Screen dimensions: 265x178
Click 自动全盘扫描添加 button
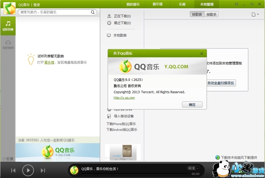[221, 83]
